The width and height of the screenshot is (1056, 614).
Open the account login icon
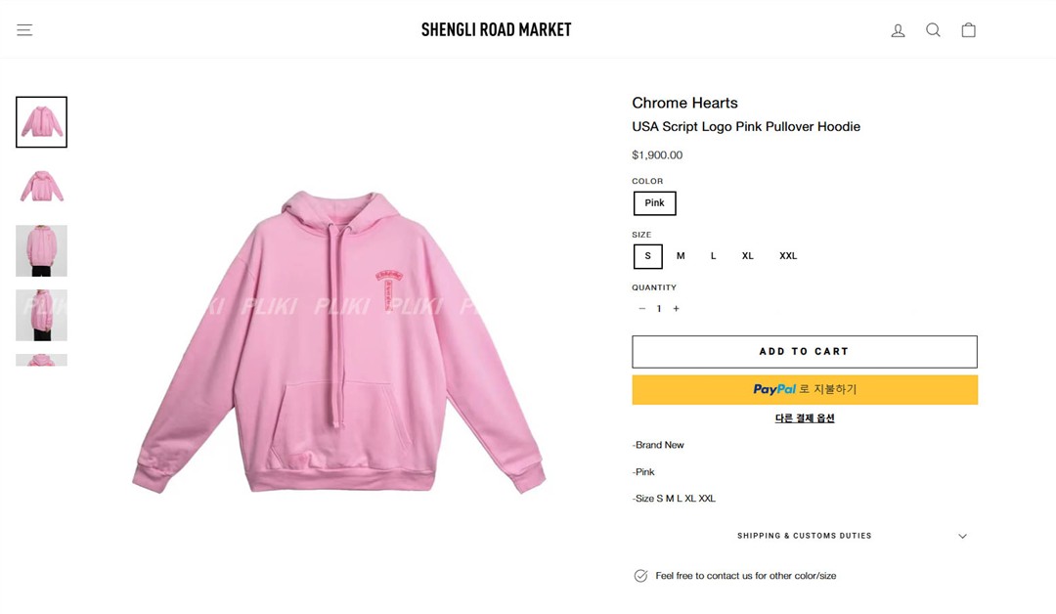(898, 30)
